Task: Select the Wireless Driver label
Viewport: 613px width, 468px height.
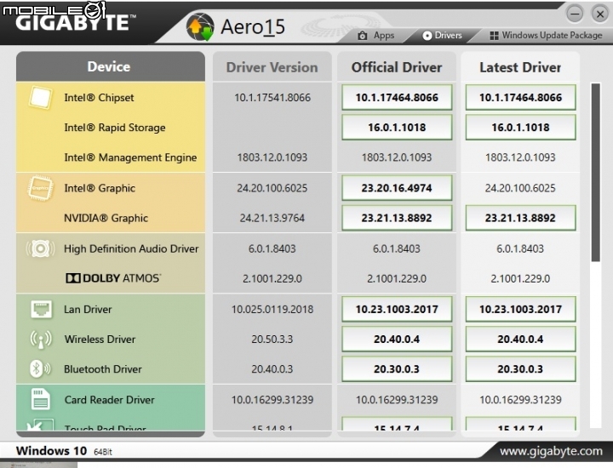Action: click(100, 339)
